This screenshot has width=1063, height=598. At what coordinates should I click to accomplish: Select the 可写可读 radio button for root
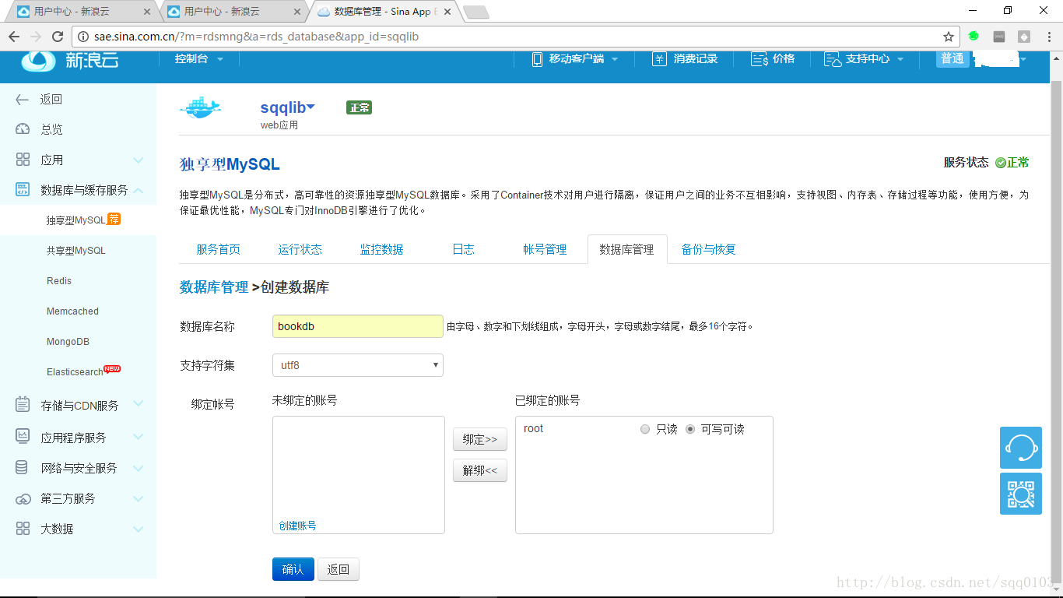pyautogui.click(x=690, y=429)
